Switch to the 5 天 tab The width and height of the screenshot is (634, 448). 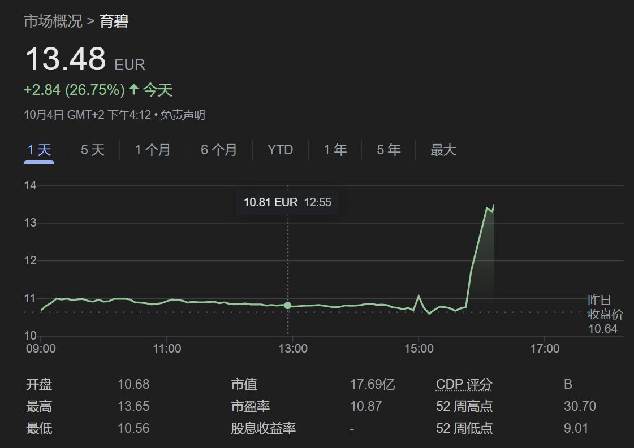(93, 150)
